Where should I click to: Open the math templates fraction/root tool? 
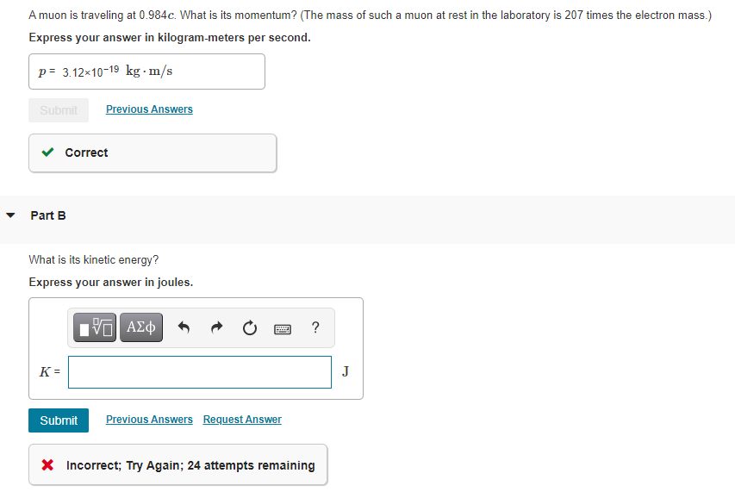pyautogui.click(x=95, y=327)
